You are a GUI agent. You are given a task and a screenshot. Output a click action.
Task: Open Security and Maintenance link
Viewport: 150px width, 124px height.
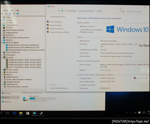click(59, 88)
